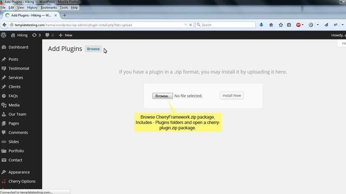Click the address bar URL
Viewport: 346px width, 194px height.
click(x=74, y=25)
